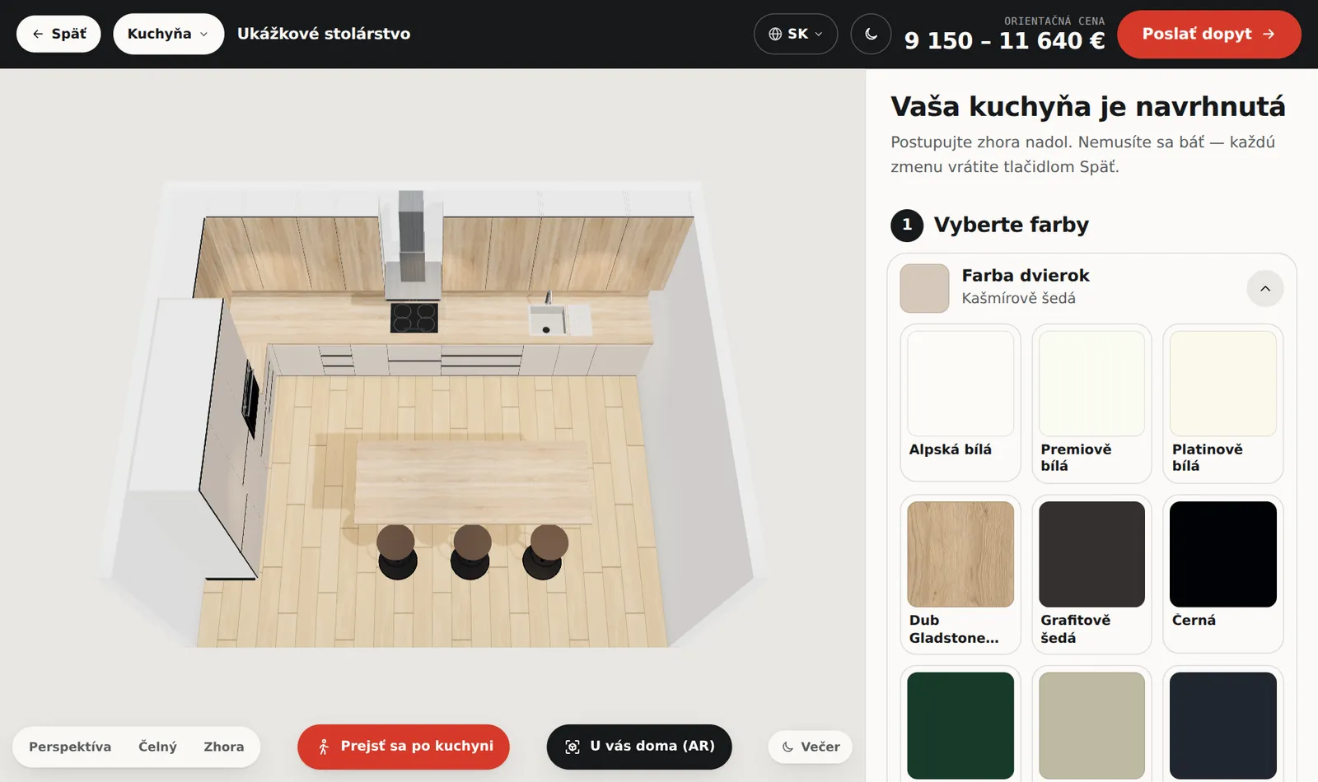Start Prejsť sa po kuchyni walkthrough

[404, 747]
